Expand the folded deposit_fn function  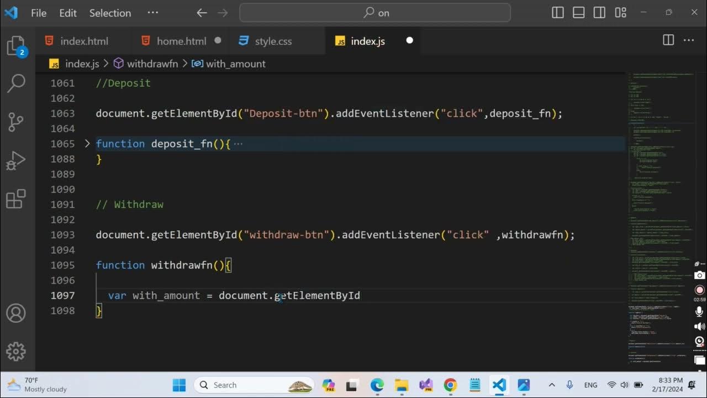pos(87,144)
